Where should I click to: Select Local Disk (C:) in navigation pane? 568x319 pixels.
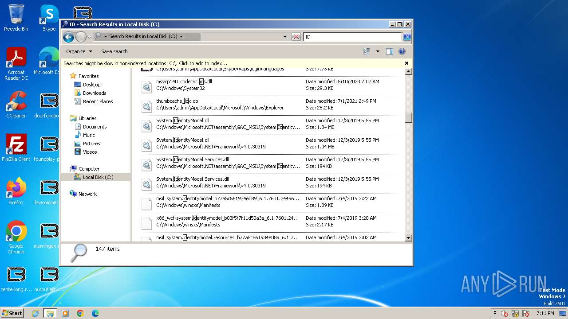tap(98, 177)
